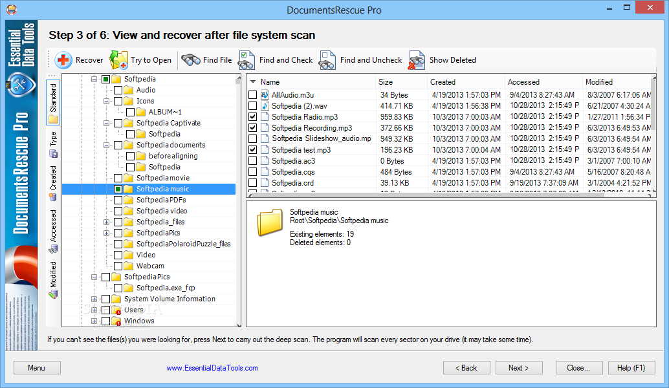Click the Softpedia.exe_fcp folder icon
669x388 pixels.
pyautogui.click(x=128, y=288)
